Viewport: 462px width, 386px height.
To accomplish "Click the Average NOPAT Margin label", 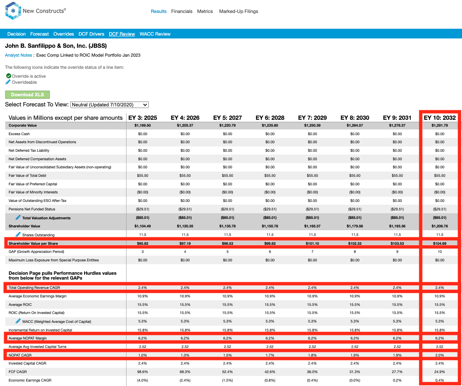I will [28, 338].
